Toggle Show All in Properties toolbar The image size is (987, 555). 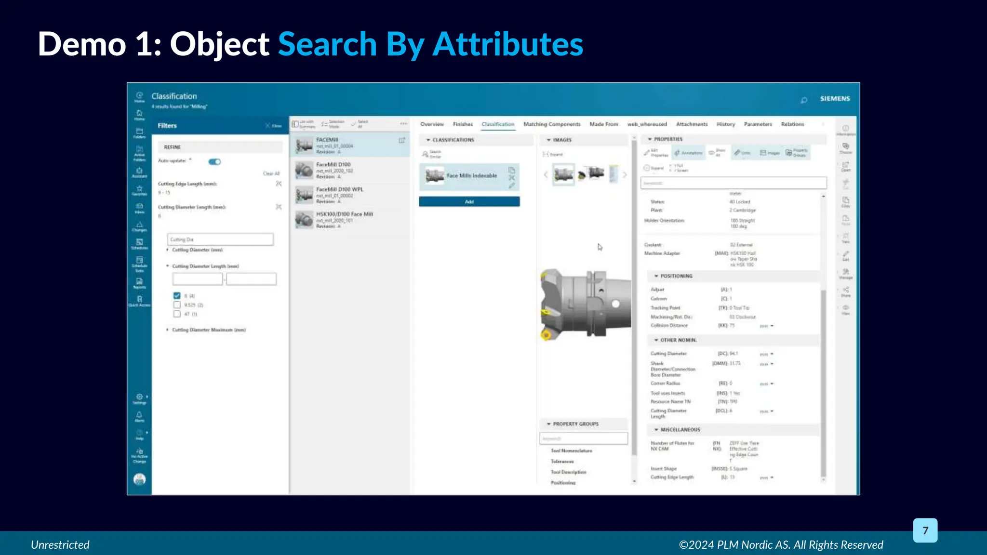click(717, 153)
